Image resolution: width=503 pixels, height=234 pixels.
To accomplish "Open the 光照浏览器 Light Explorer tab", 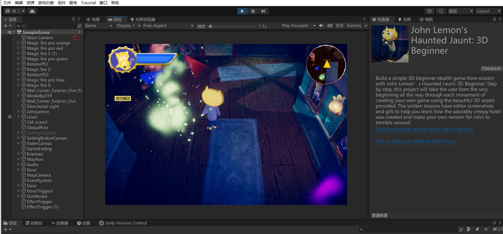I will click(x=143, y=19).
